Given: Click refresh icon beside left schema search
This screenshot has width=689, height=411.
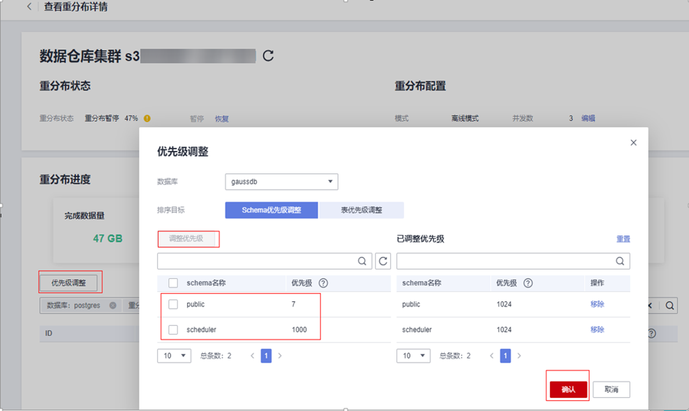Looking at the screenshot, I should click(383, 261).
